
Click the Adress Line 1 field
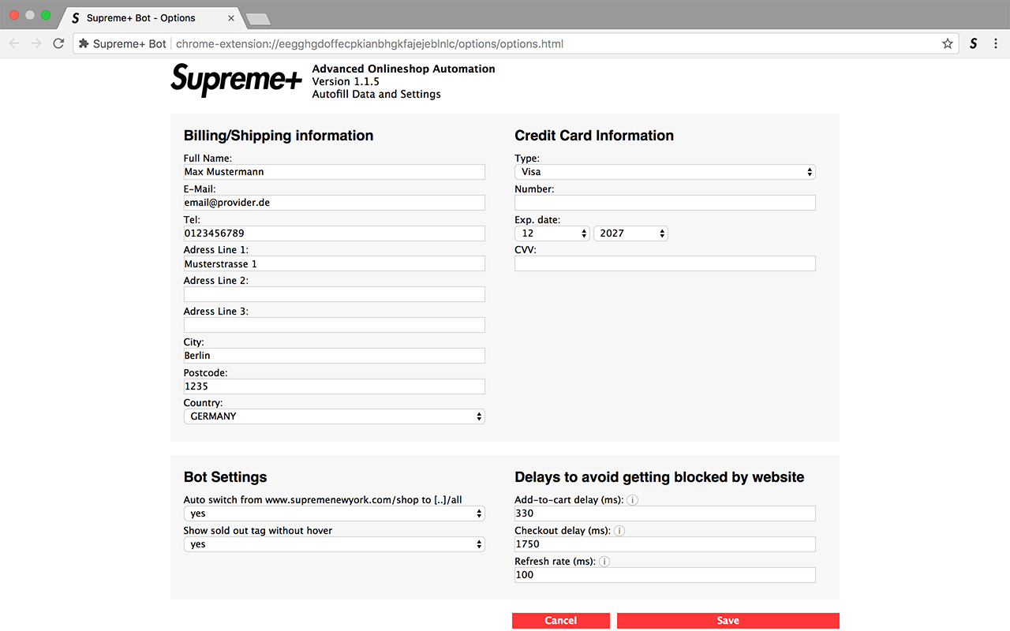tap(335, 264)
